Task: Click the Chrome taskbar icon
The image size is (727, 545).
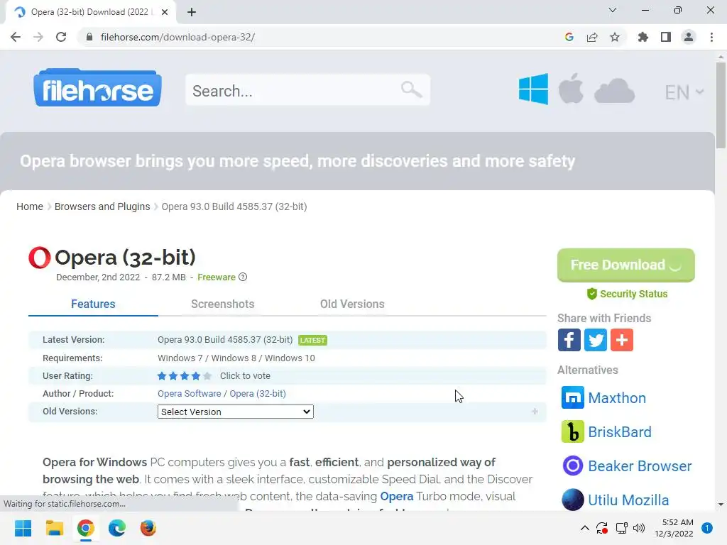Action: (86, 528)
